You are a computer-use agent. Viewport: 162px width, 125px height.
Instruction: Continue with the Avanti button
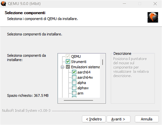tap(118, 119)
